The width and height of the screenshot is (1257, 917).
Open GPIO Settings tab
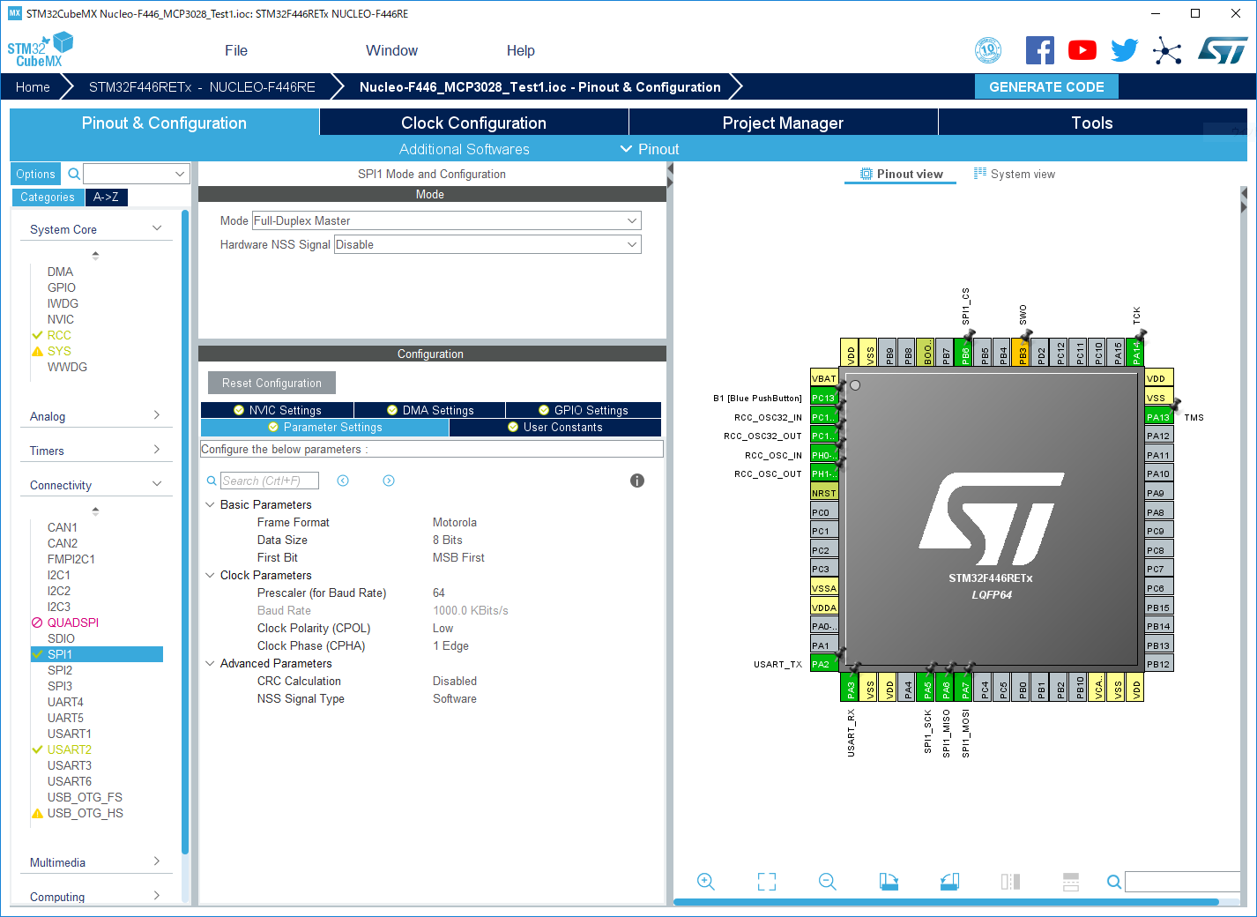(584, 410)
